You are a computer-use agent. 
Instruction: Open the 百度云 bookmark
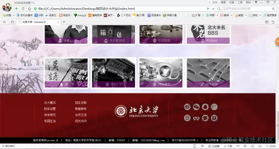tap(51, 16)
